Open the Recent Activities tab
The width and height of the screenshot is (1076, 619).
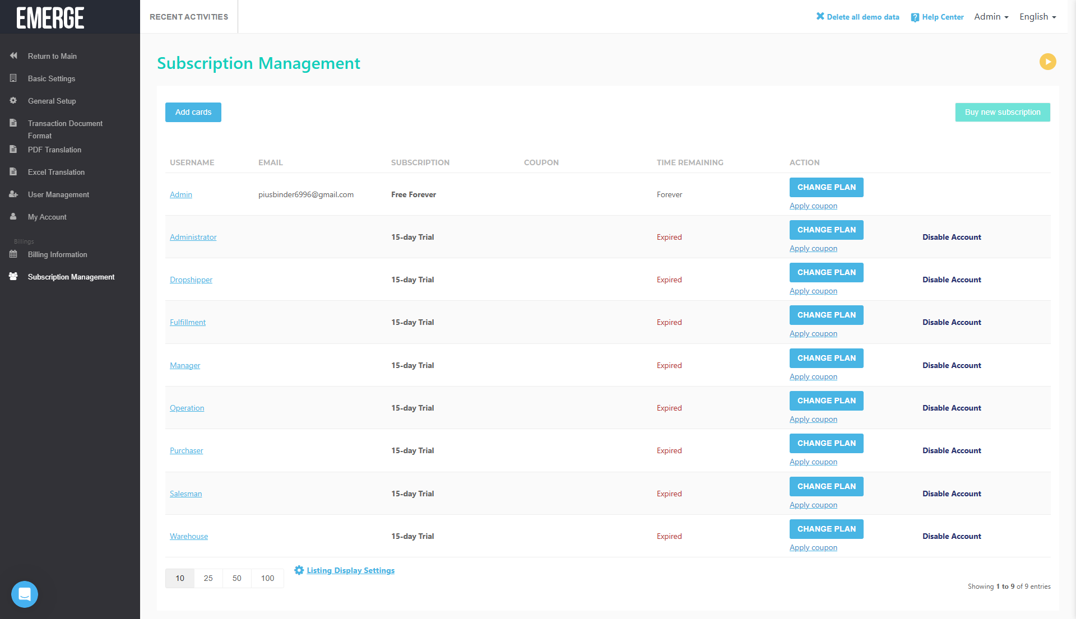point(189,17)
